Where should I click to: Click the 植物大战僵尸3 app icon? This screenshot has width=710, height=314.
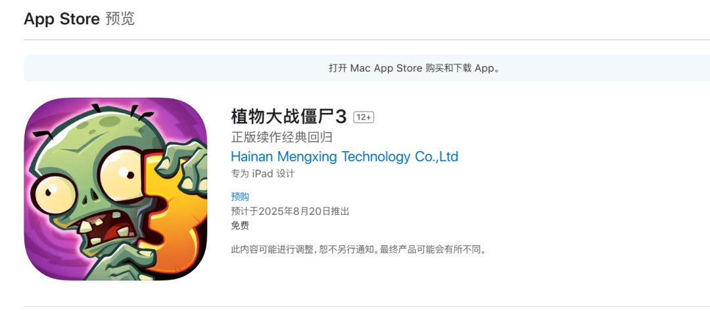[115, 189]
